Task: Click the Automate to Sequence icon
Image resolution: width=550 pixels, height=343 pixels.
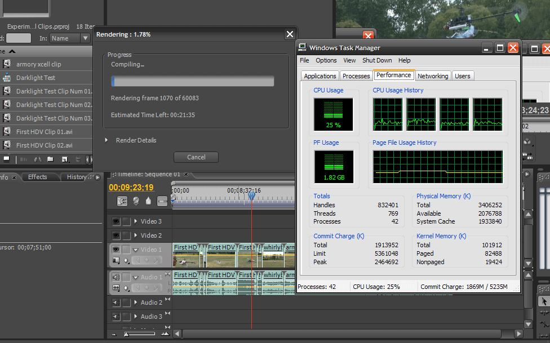Action: click(x=25, y=159)
